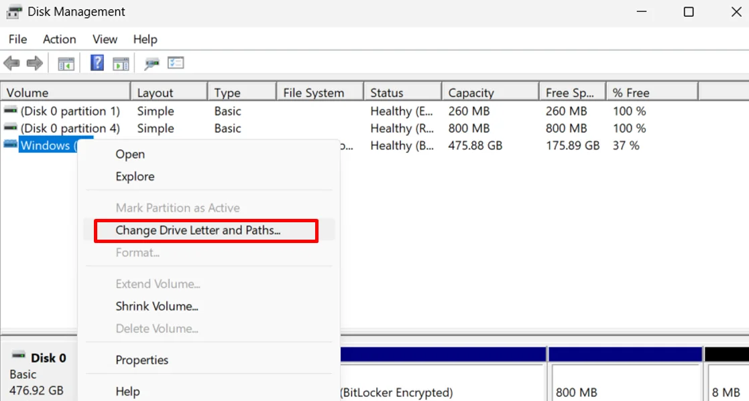Choose Explore in the context menu

pyautogui.click(x=135, y=176)
